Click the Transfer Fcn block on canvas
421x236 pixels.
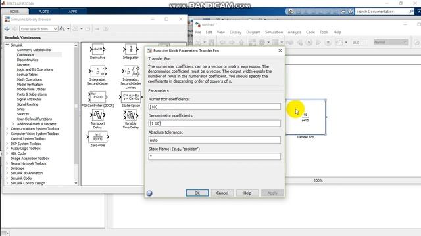click(x=305, y=117)
